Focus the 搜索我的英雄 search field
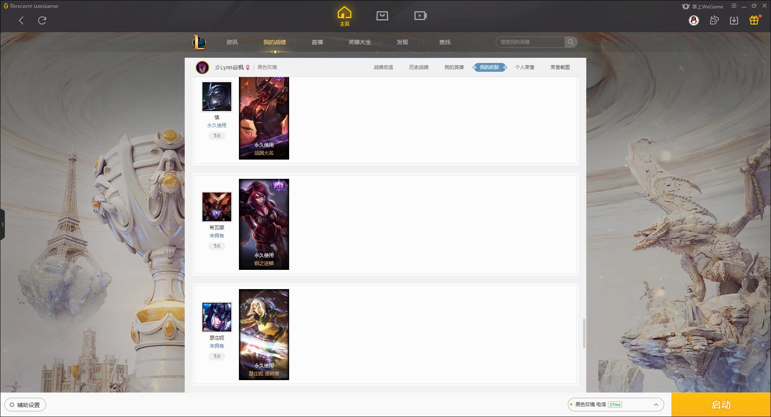Screen dimensions: 771x417 [x=530, y=42]
